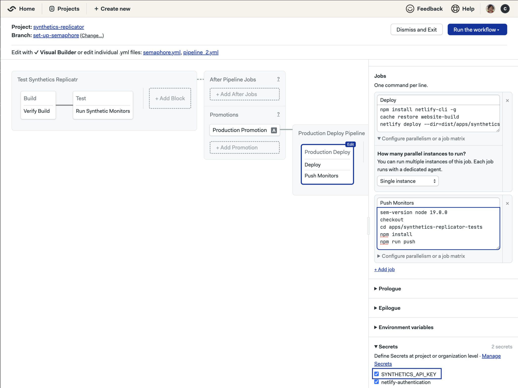
Task: Click the A badge on Production Promotion
Action: pyautogui.click(x=274, y=130)
